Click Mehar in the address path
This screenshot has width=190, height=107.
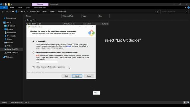(52, 12)
